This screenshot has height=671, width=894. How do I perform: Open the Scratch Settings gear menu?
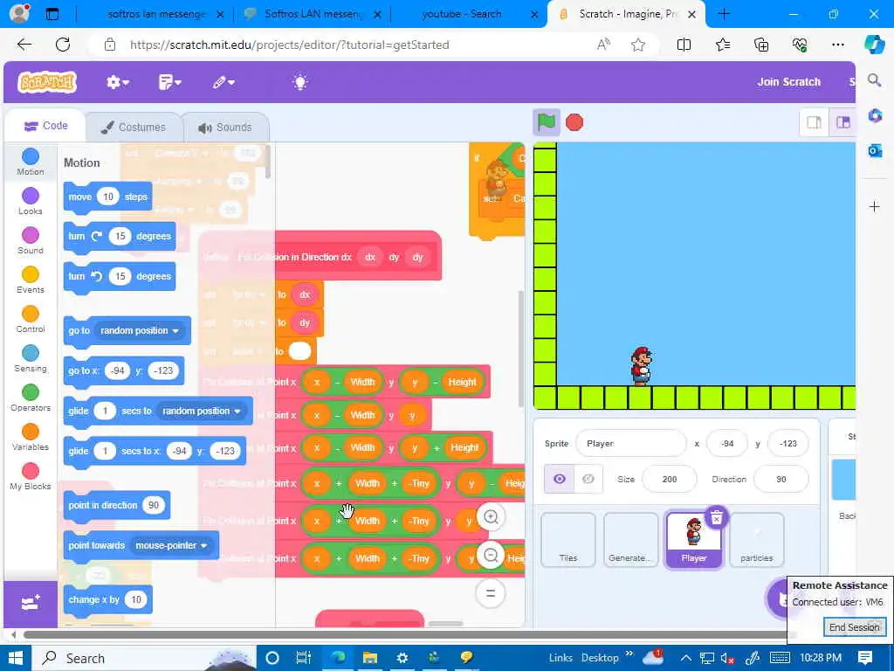tap(117, 82)
